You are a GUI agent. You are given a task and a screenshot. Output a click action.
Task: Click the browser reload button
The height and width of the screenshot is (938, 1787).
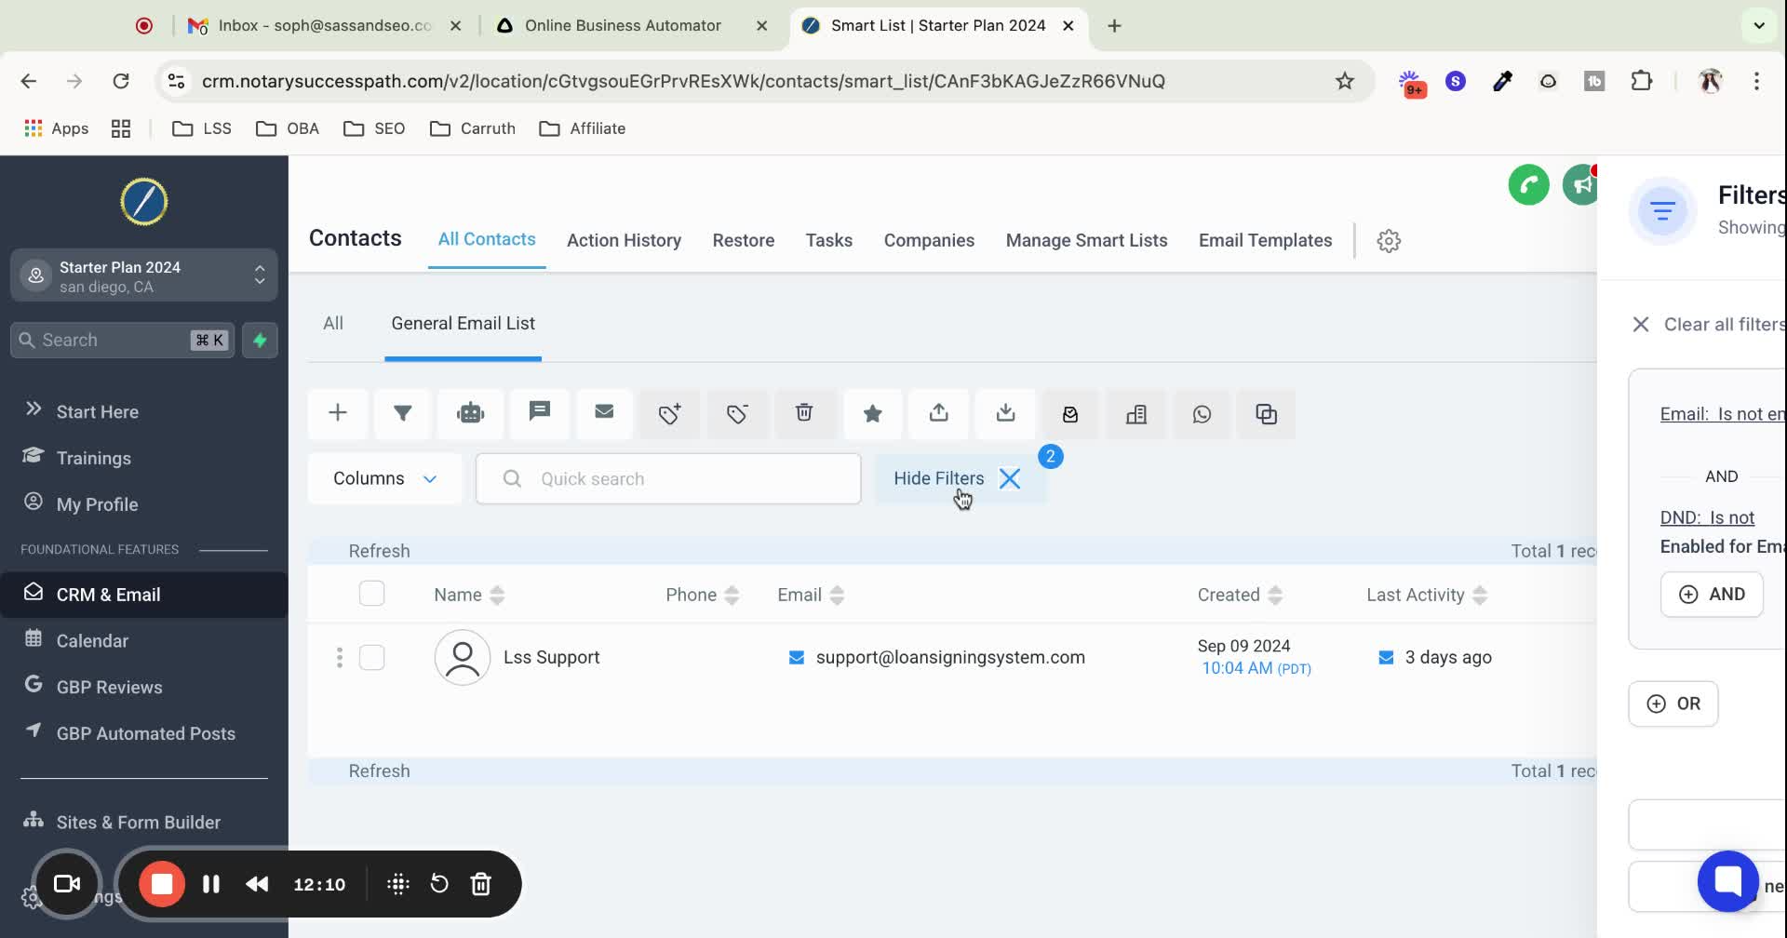click(x=121, y=81)
